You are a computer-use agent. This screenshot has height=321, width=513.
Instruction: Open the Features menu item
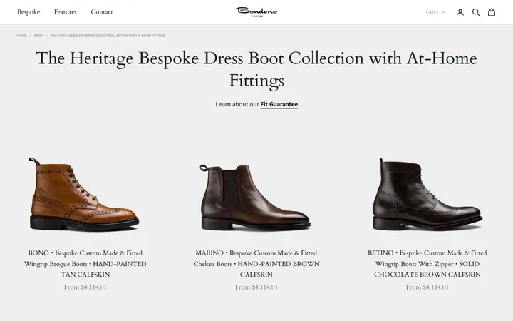[66, 12]
